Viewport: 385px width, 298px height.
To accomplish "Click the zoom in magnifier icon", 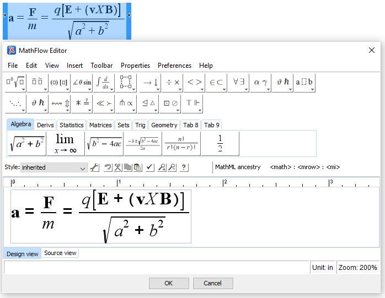I will (x=162, y=167).
